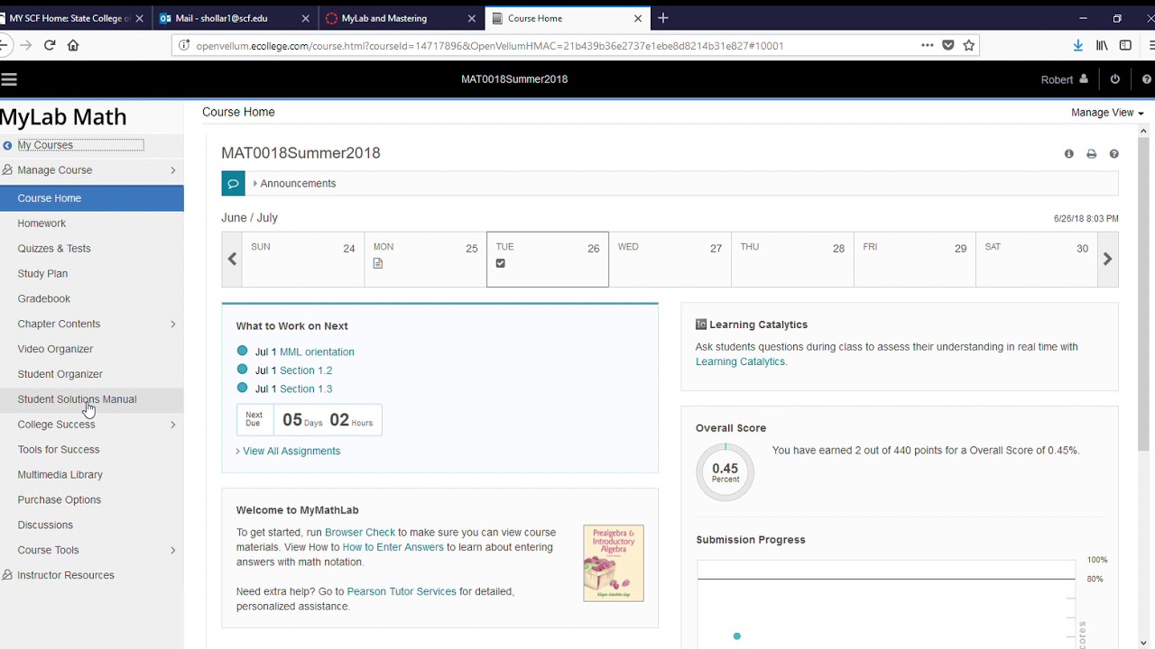Open Homework from the sidebar
This screenshot has width=1155, height=649.
[x=42, y=224]
